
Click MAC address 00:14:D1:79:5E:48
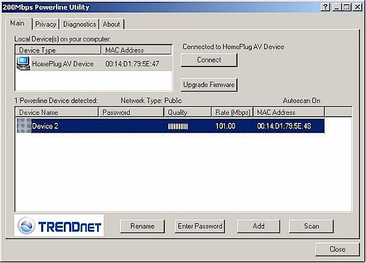[284, 126]
